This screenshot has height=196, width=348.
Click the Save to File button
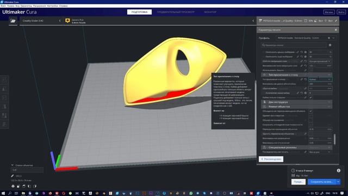click(322, 182)
